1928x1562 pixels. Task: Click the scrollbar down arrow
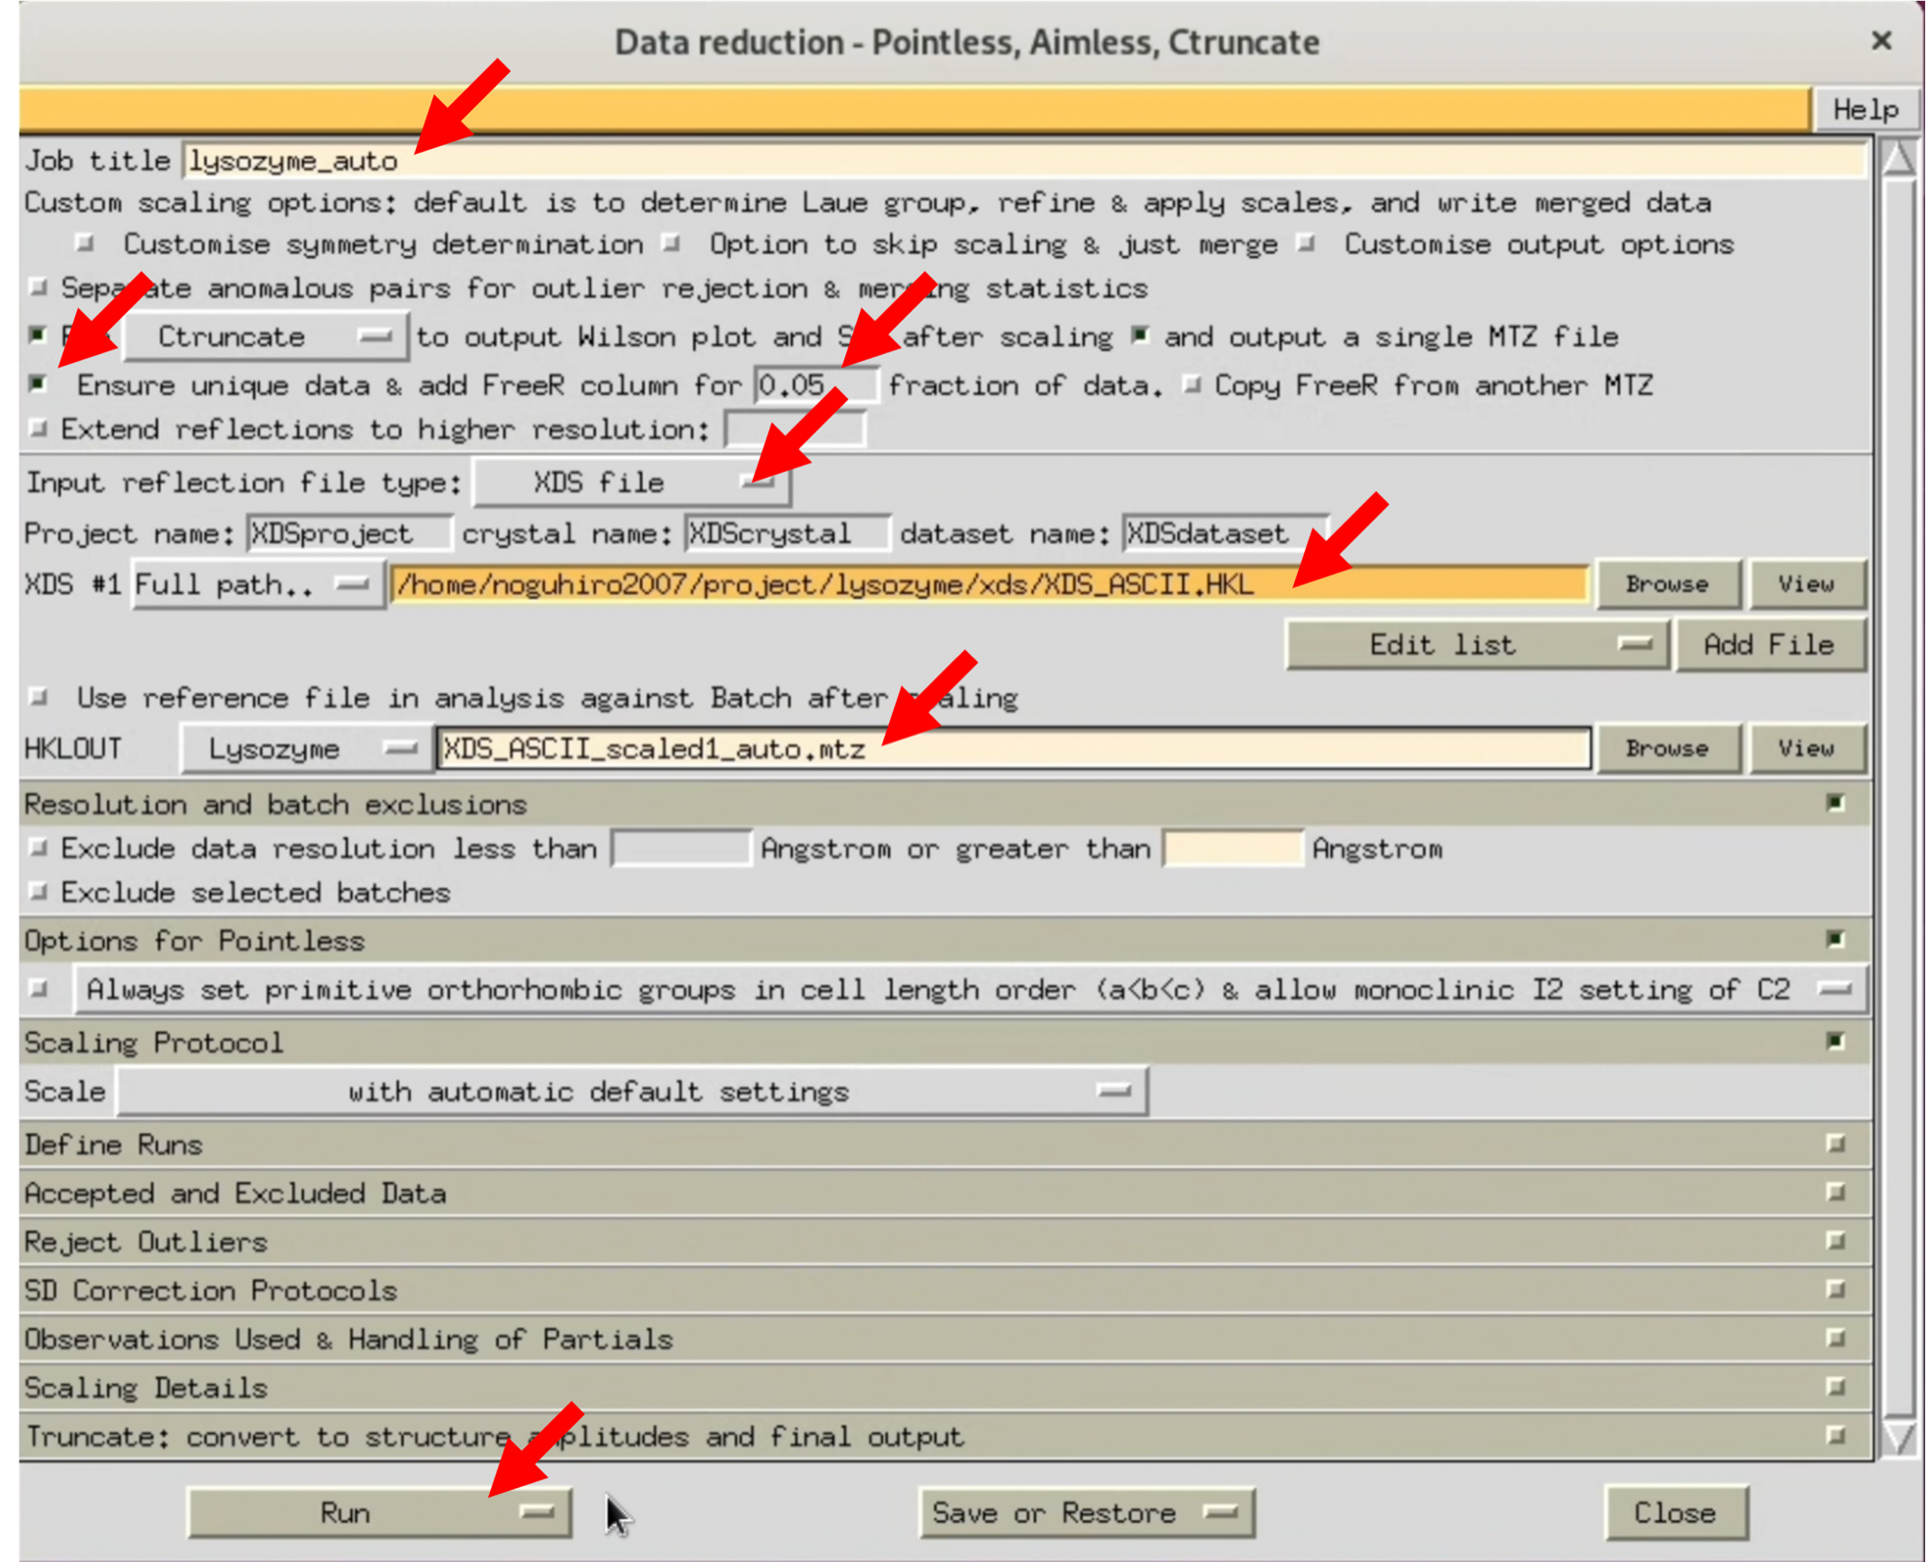tap(1899, 1437)
